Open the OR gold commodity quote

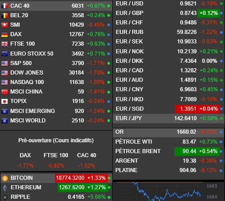click(169, 132)
